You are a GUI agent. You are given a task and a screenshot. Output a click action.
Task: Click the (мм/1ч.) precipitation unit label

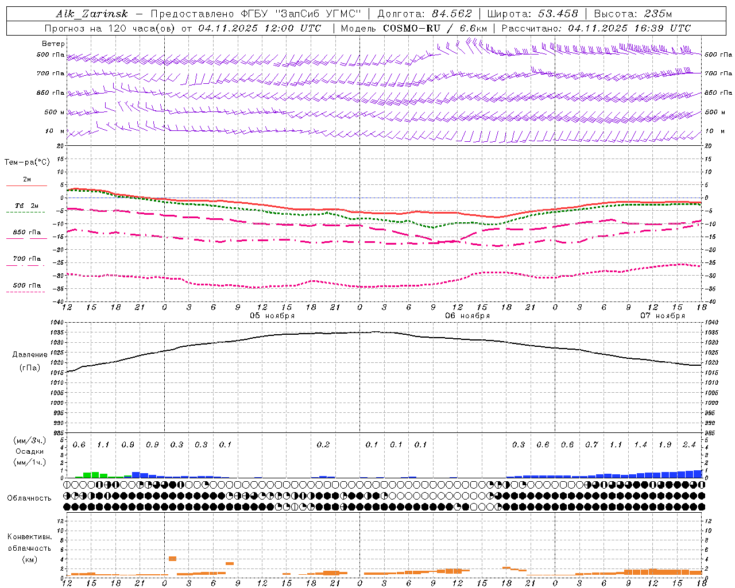pos(29,462)
